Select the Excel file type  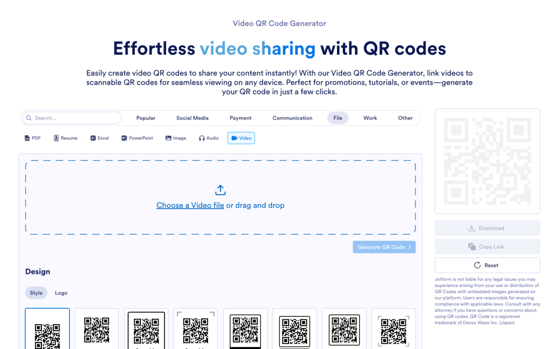click(x=99, y=138)
